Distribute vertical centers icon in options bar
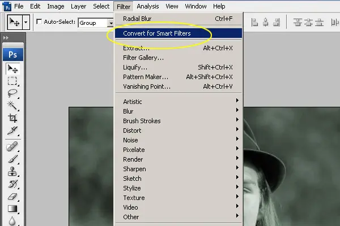The width and height of the screenshot is (340, 226). coord(308,22)
